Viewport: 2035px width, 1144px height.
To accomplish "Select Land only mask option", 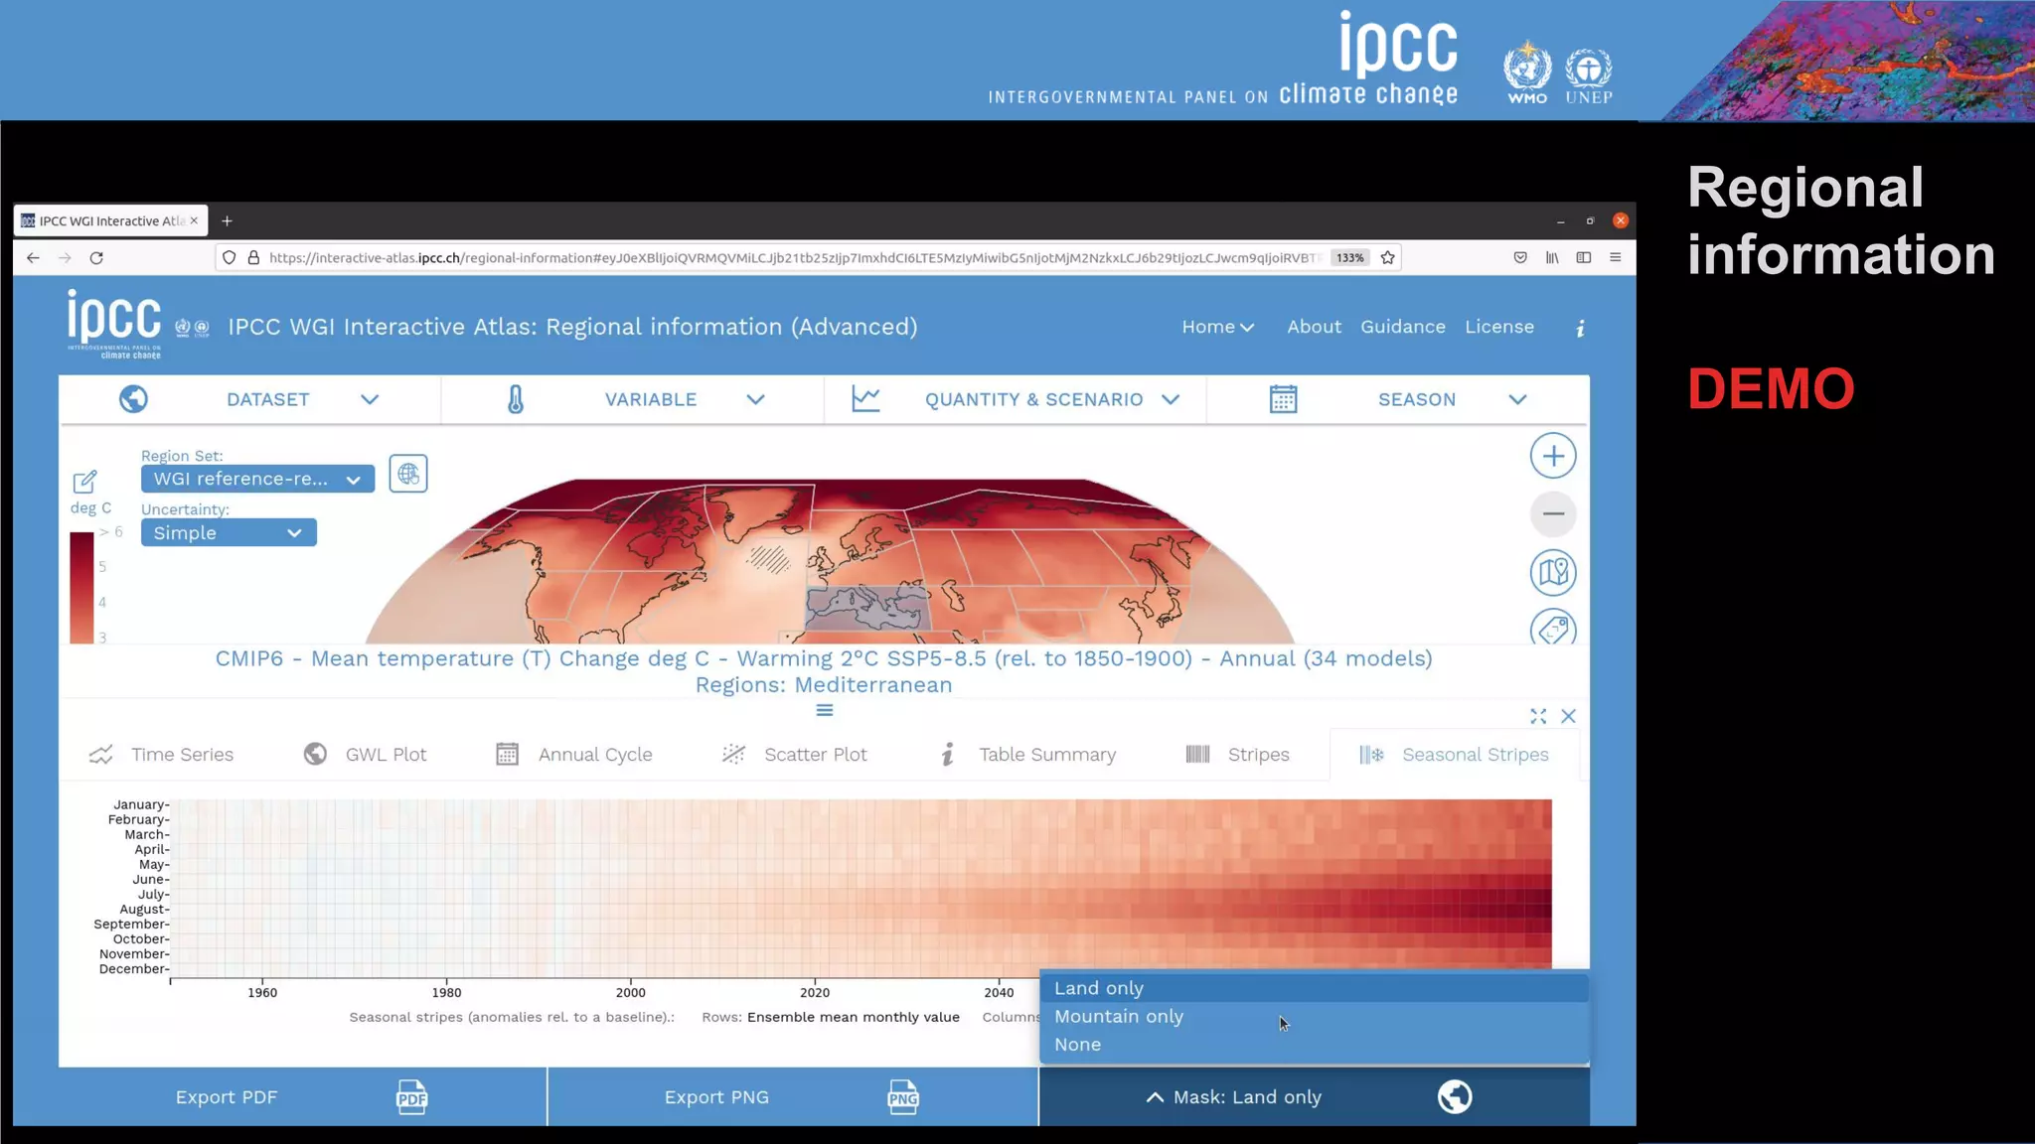I will point(1314,988).
